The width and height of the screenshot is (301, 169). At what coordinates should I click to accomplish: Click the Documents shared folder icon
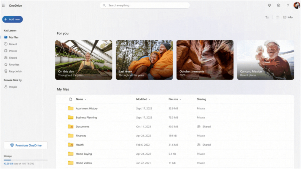[71, 127]
